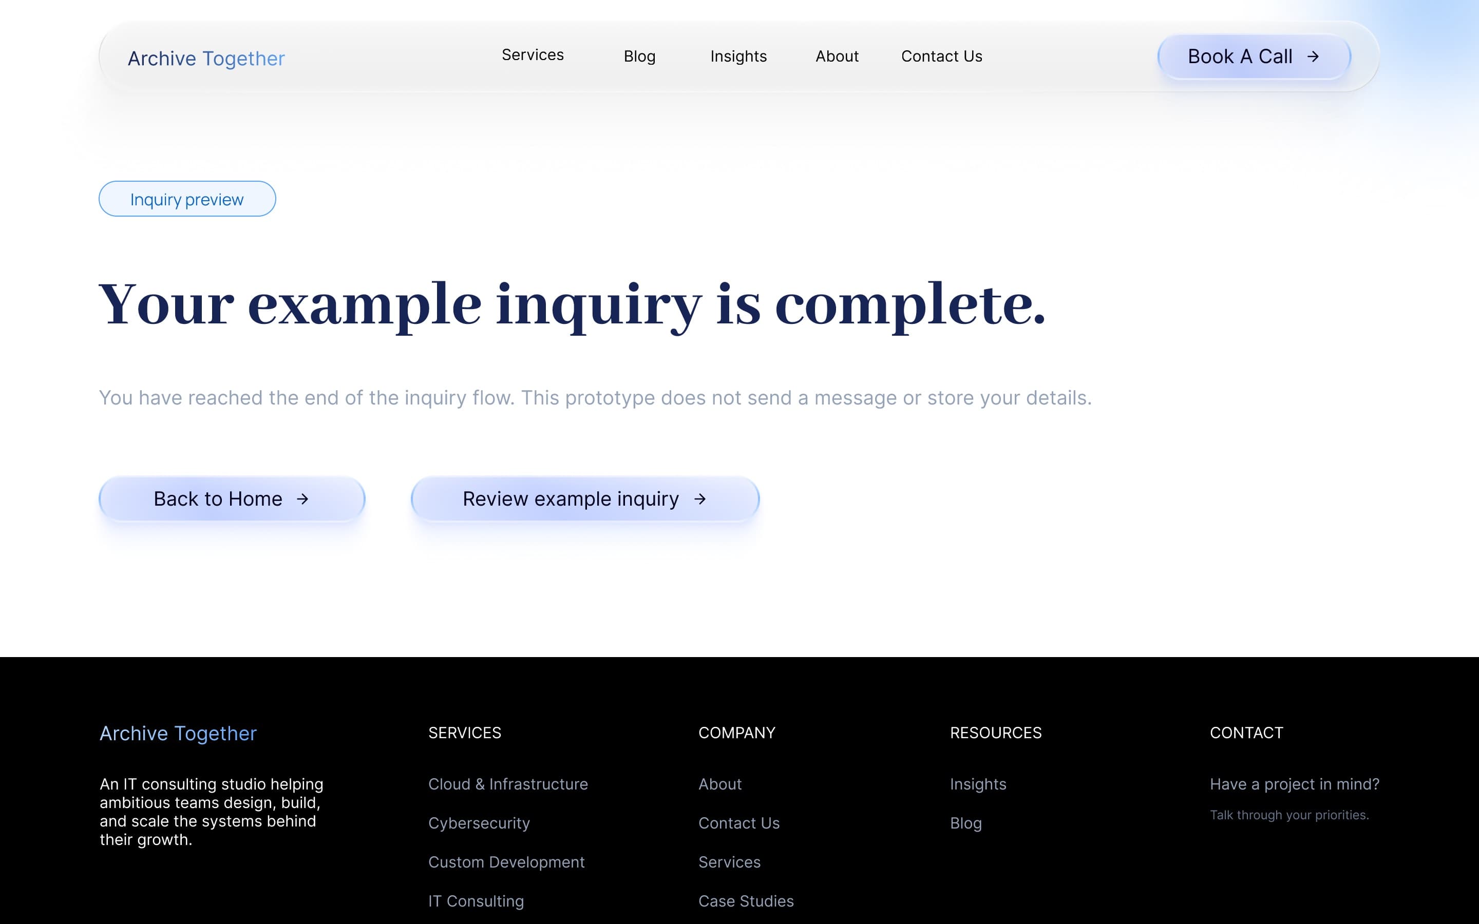Click the arrow icon on Review example inquiry
The width and height of the screenshot is (1479, 924).
coord(700,499)
